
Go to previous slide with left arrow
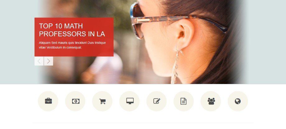click(39, 61)
